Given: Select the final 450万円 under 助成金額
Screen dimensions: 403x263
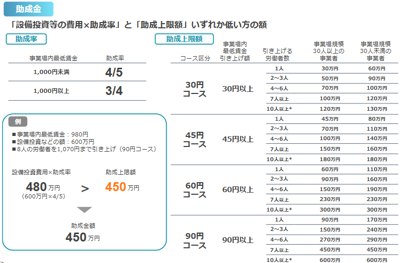Looking at the screenshot, I should click(83, 237).
